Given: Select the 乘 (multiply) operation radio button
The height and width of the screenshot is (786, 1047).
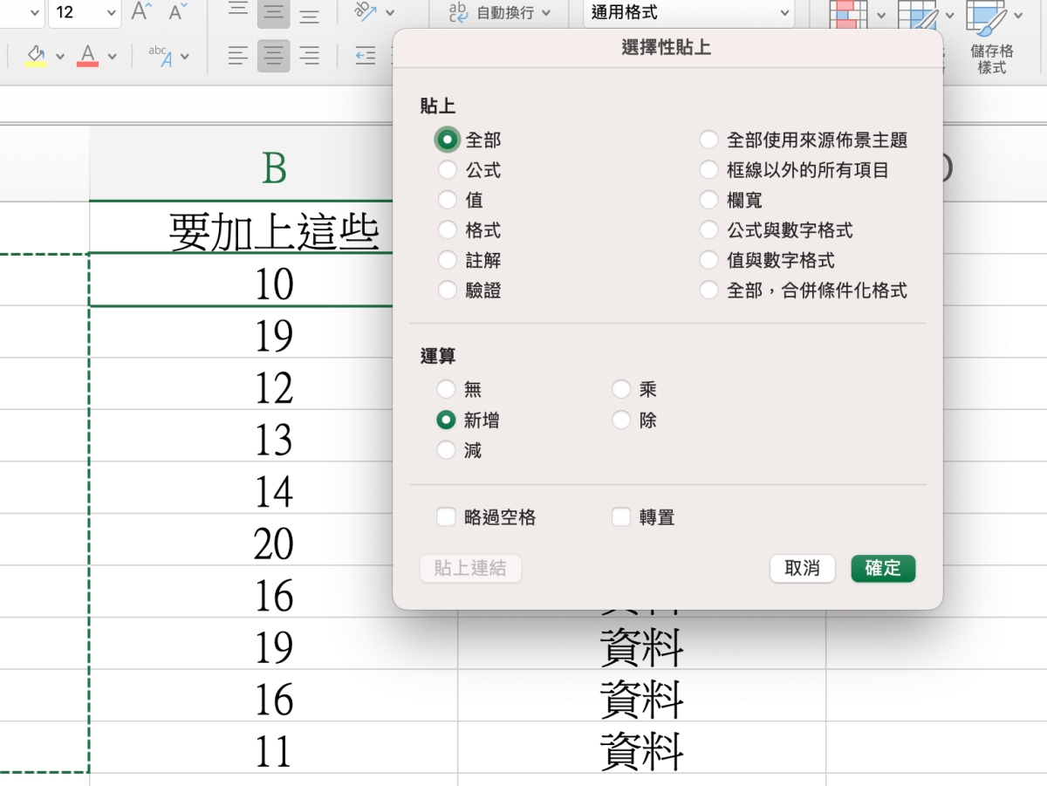Looking at the screenshot, I should tap(621, 390).
